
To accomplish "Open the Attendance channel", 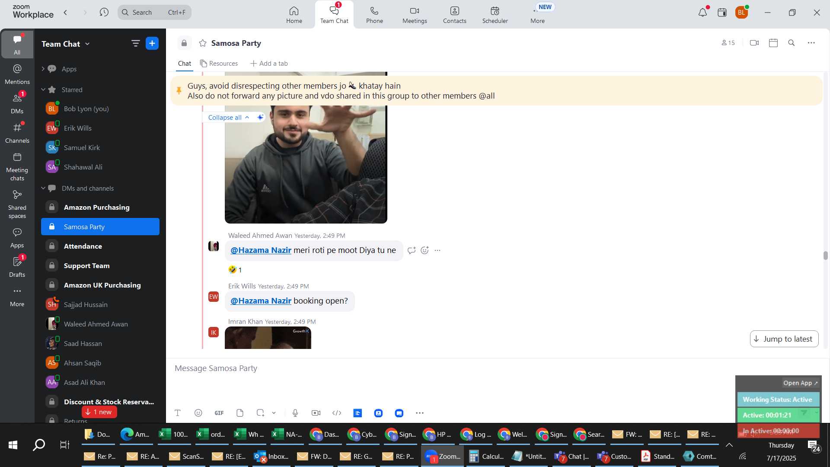I will point(100,246).
